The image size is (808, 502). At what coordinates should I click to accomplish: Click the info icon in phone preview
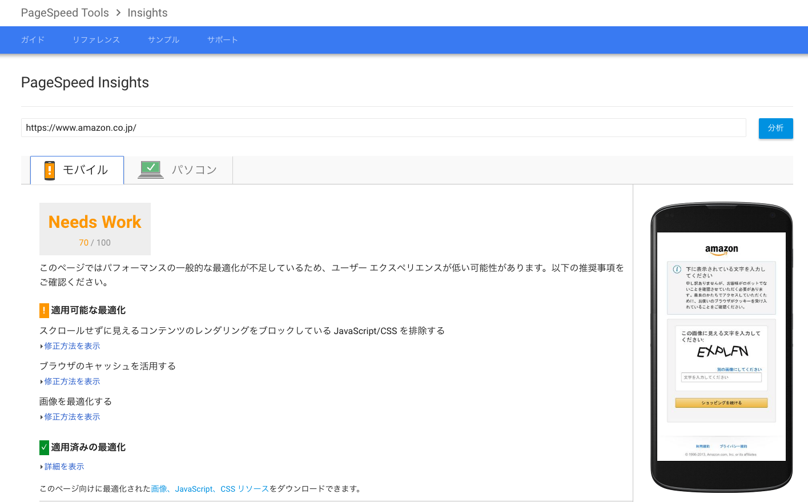click(x=677, y=270)
